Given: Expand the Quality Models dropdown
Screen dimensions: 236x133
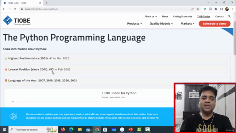Looking at the screenshot, I should click(x=161, y=24).
